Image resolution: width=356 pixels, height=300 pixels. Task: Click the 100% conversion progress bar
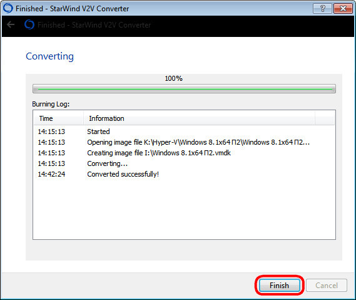click(184, 89)
